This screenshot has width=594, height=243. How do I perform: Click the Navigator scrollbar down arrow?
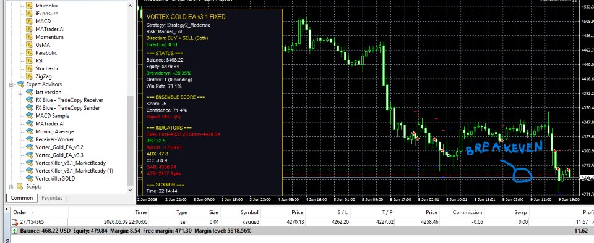point(131,190)
